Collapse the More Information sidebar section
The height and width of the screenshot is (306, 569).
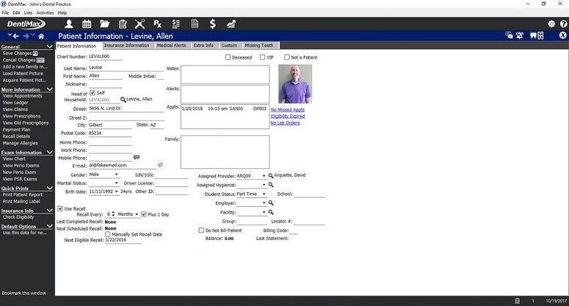[50, 90]
